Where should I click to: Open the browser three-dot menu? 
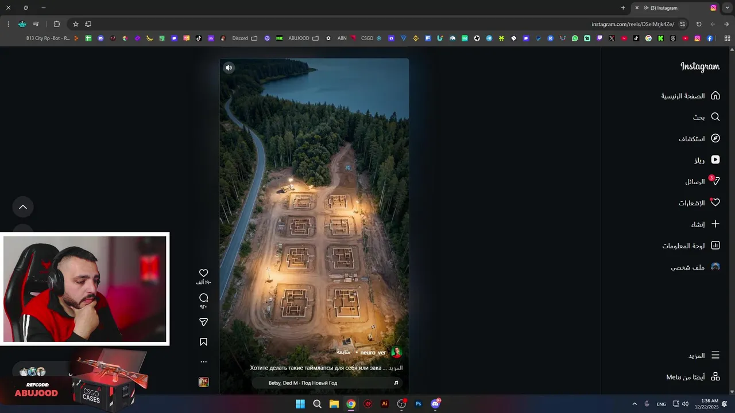pos(8,24)
